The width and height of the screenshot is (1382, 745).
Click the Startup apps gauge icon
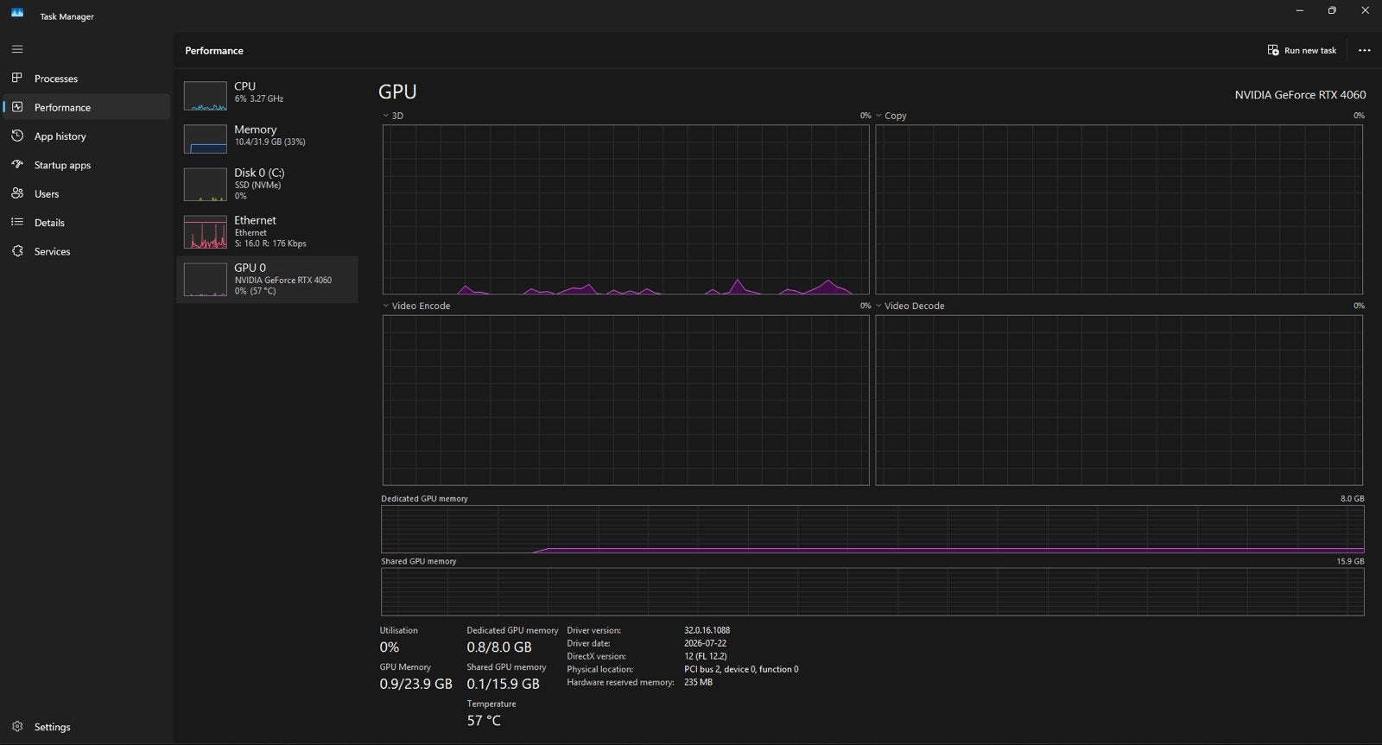point(17,164)
